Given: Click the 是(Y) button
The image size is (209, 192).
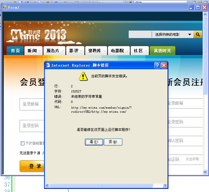Looking at the screenshot, I should [94, 142].
